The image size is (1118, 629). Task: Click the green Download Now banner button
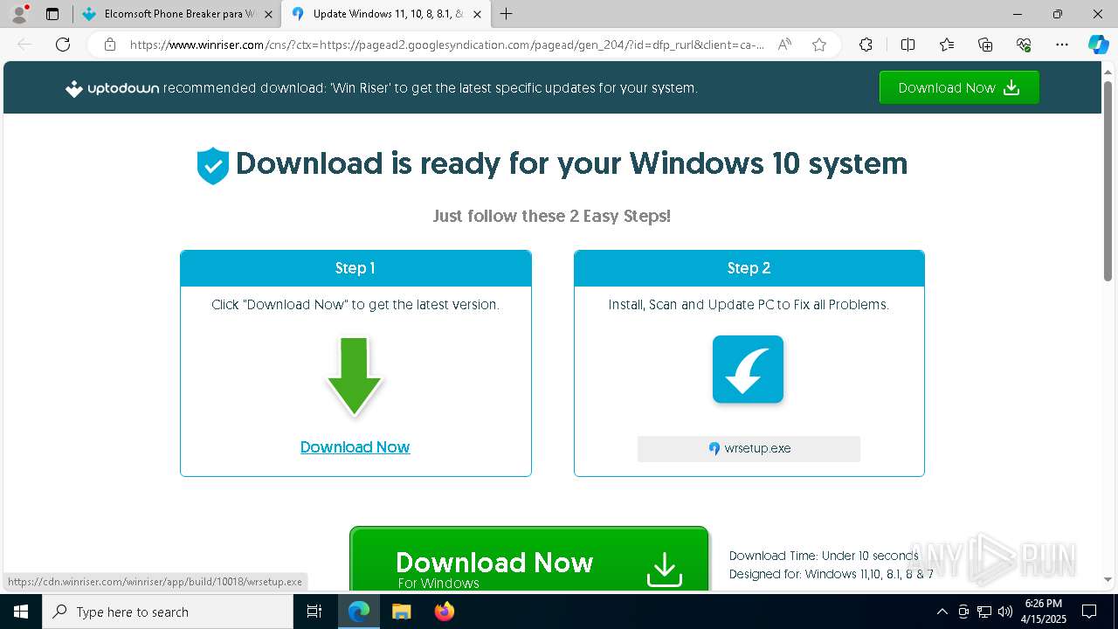point(959,87)
